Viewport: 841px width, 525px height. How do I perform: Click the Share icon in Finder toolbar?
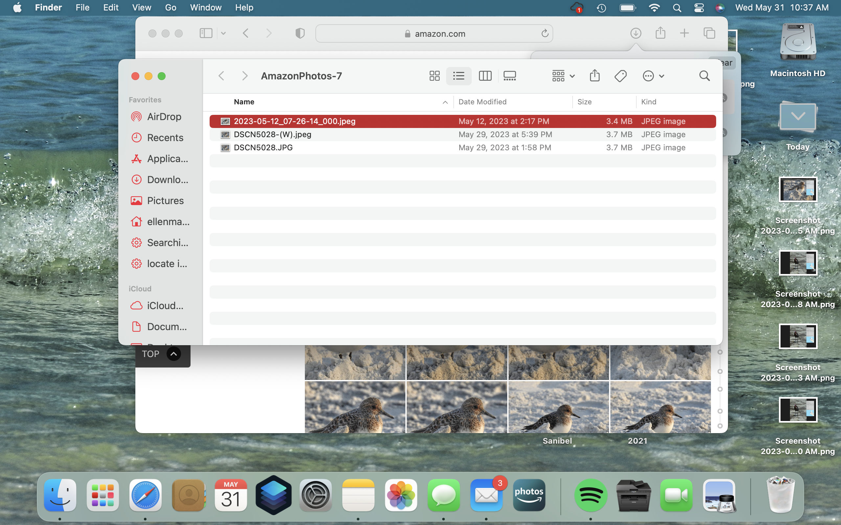(x=595, y=76)
